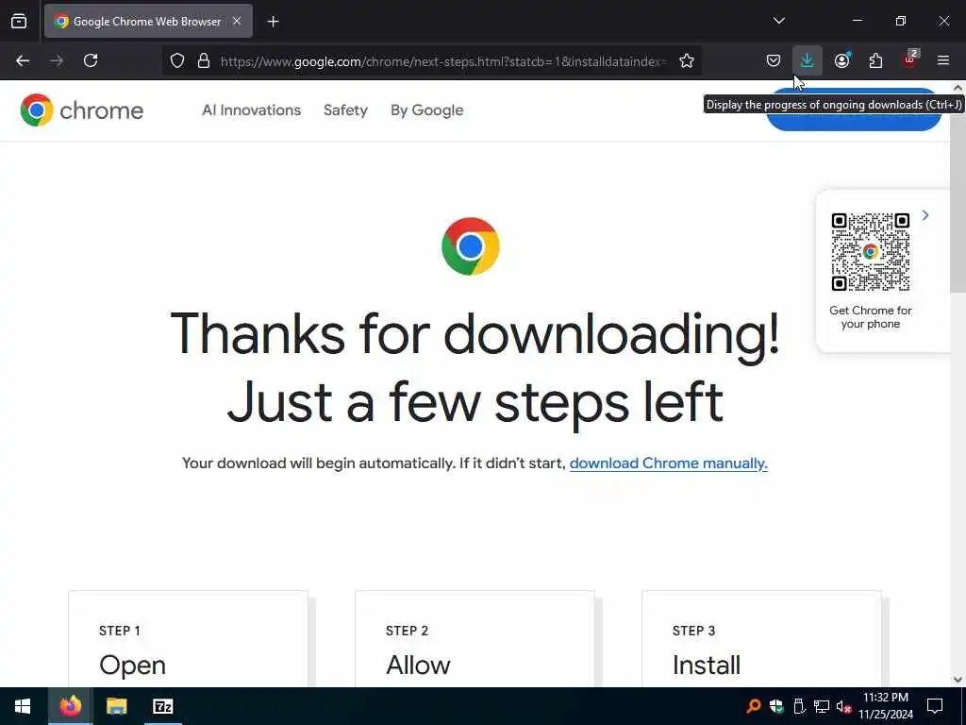Reload the current page

[91, 60]
